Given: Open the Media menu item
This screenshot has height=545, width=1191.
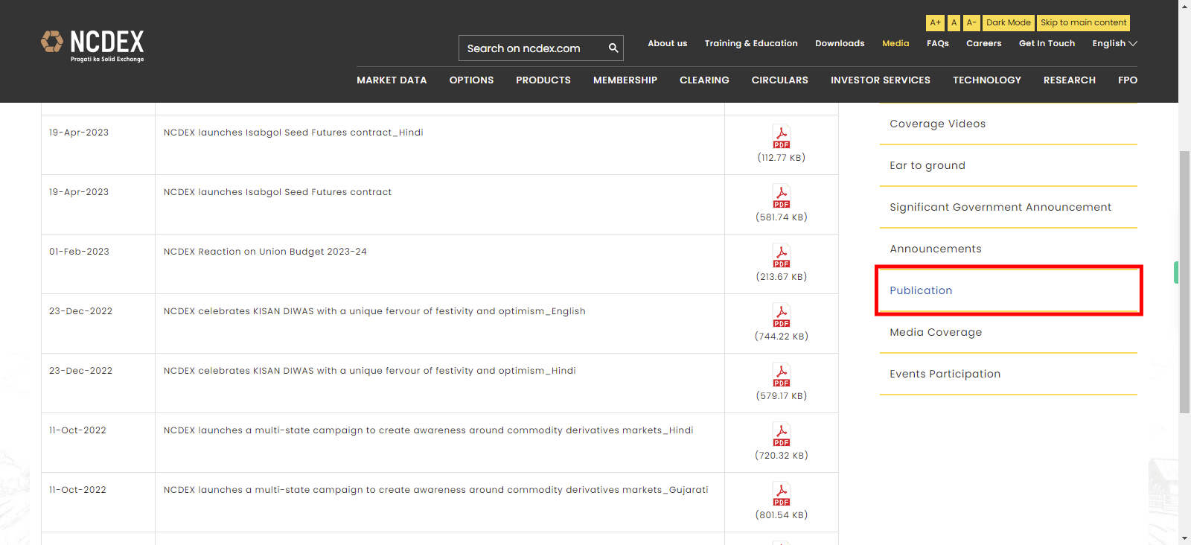Looking at the screenshot, I should click(895, 43).
